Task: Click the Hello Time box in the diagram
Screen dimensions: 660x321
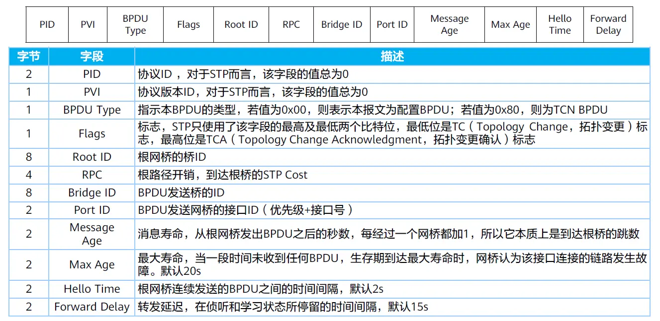Action: click(x=560, y=24)
